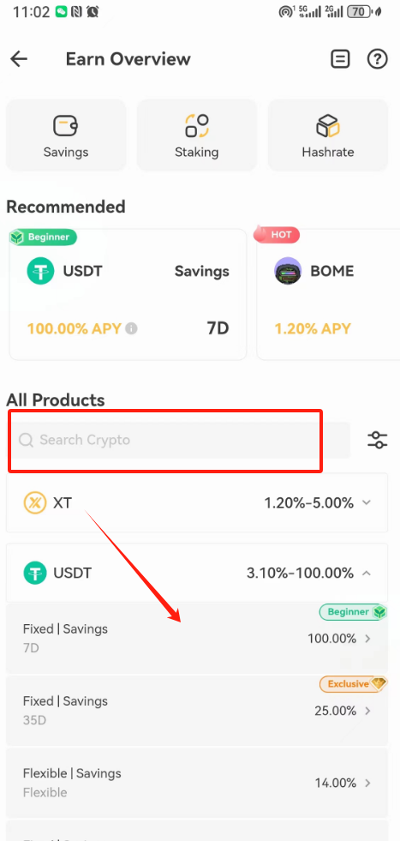400x841 pixels.
Task: Click the Search Crypto input field
Action: click(182, 440)
